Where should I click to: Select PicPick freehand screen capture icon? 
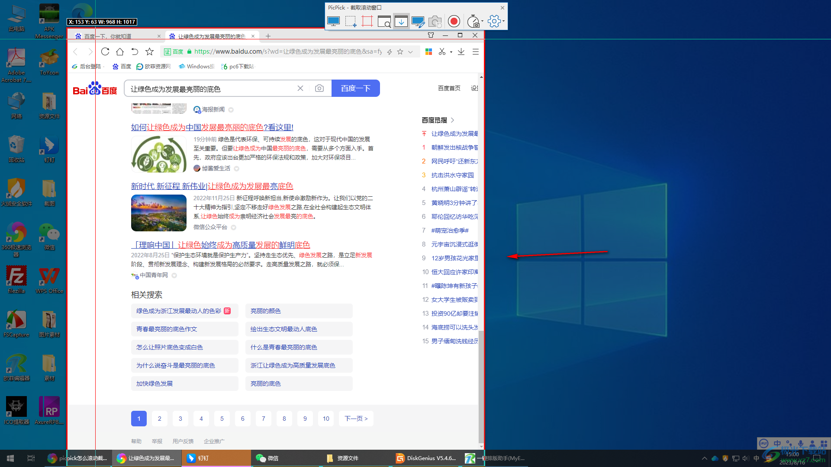[x=418, y=21]
